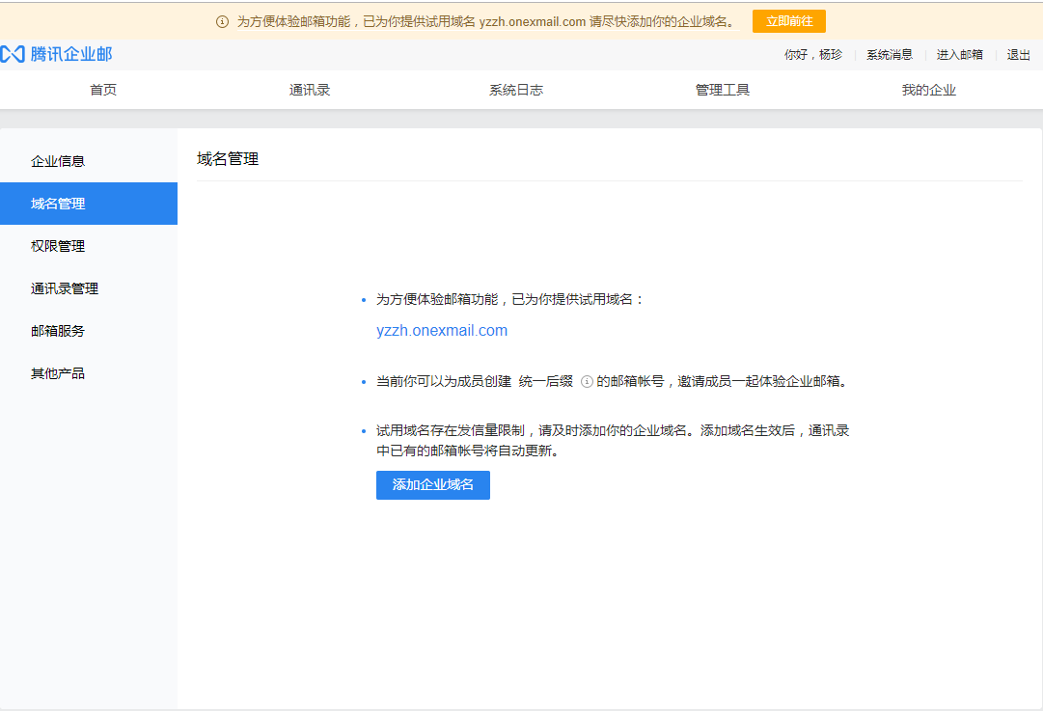
Task: Open 系统消息 in the header
Action: 890,55
